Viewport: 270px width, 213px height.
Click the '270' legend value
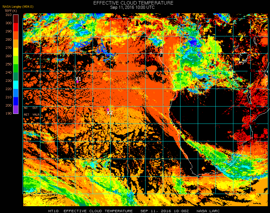tap(9, 48)
